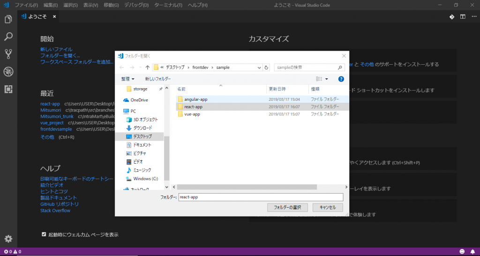Image resolution: width=480 pixels, height=256 pixels.
Task: Click the Stack Overflow help link
Action: [55, 211]
